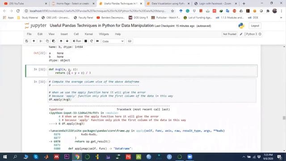Click the Out[22] output prompt
Viewport: 286px width, 161px height.
coord(40,53)
